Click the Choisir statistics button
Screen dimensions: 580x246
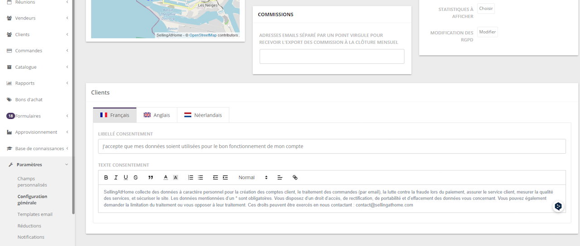486,9
